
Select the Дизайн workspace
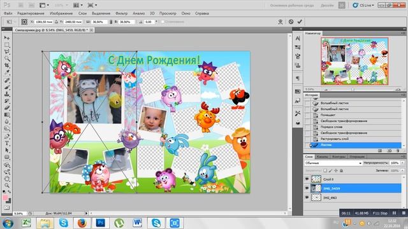coord(327,5)
